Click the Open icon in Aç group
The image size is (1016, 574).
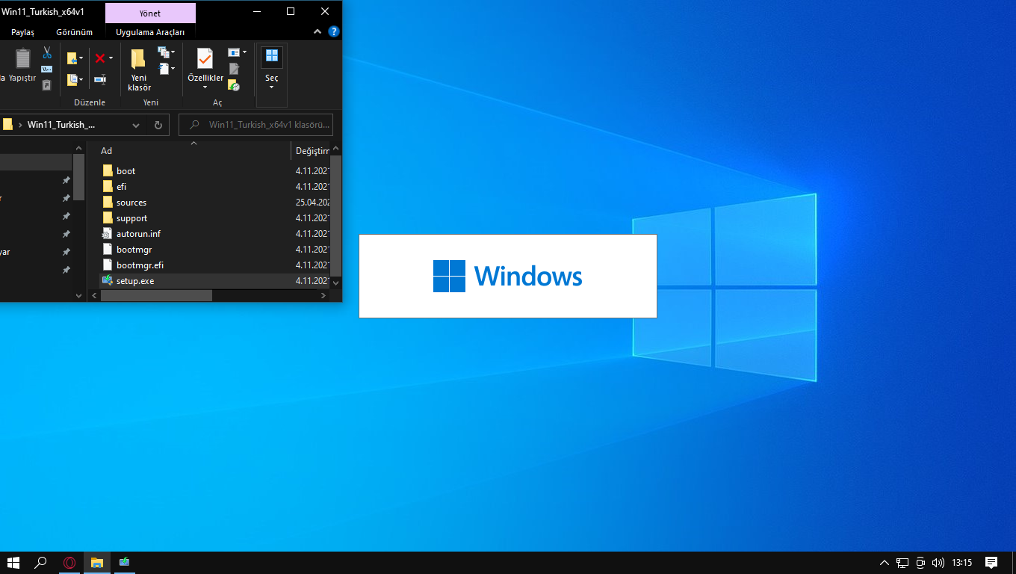pyautogui.click(x=234, y=52)
